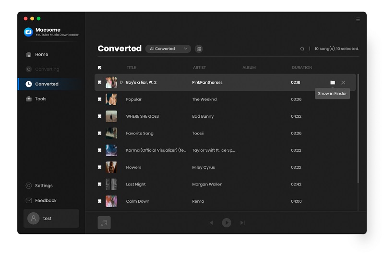Skip to previous track
384x257 pixels.
(x=211, y=223)
